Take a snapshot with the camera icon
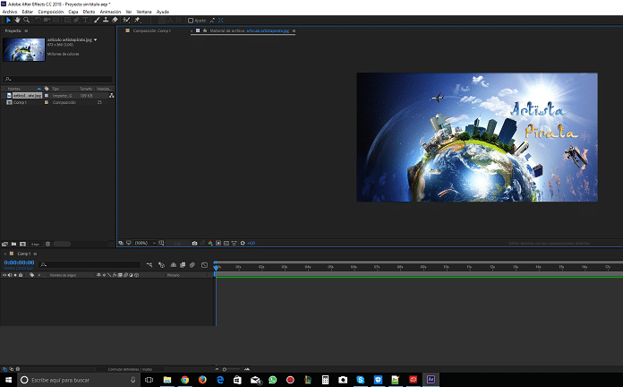623x387 pixels. [195, 243]
